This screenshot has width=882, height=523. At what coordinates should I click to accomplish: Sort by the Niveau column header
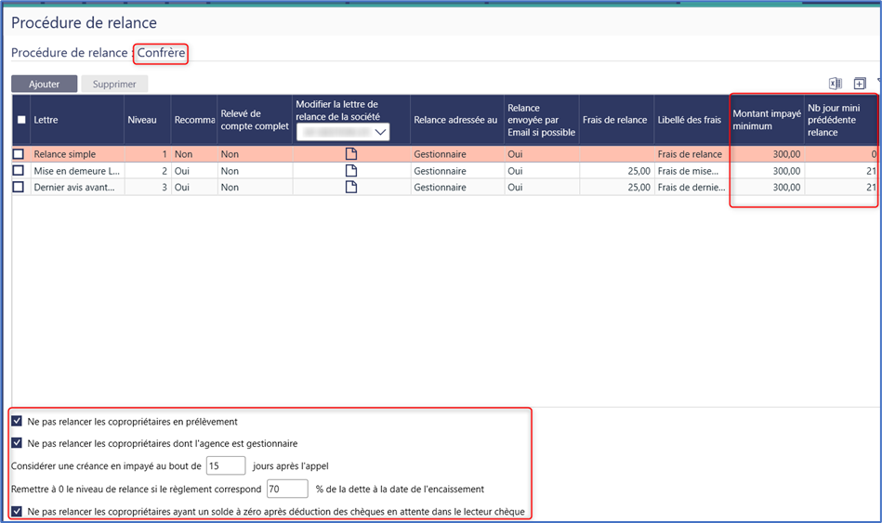(148, 120)
